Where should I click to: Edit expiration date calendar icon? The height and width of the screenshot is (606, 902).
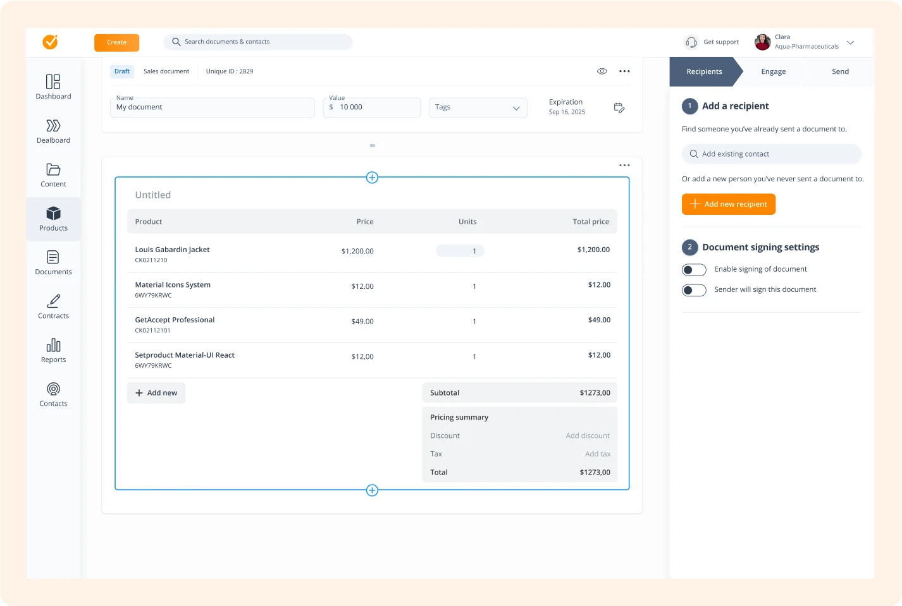click(619, 107)
